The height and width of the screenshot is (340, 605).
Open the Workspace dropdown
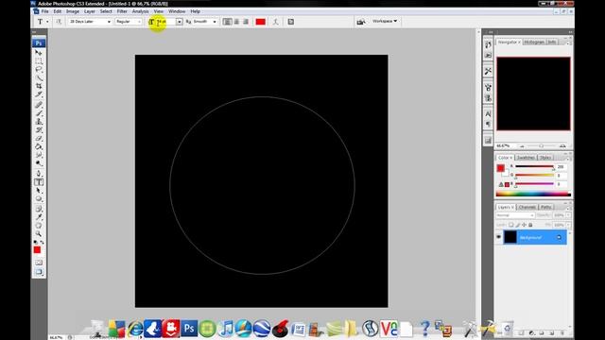tap(385, 21)
